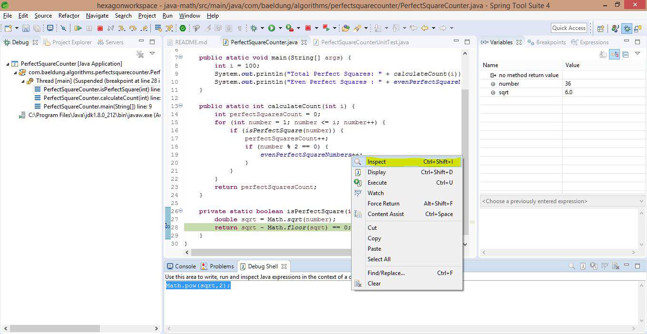Click the Step Into toolbar icon
The height and width of the screenshot is (334, 647).
[x=122, y=29]
